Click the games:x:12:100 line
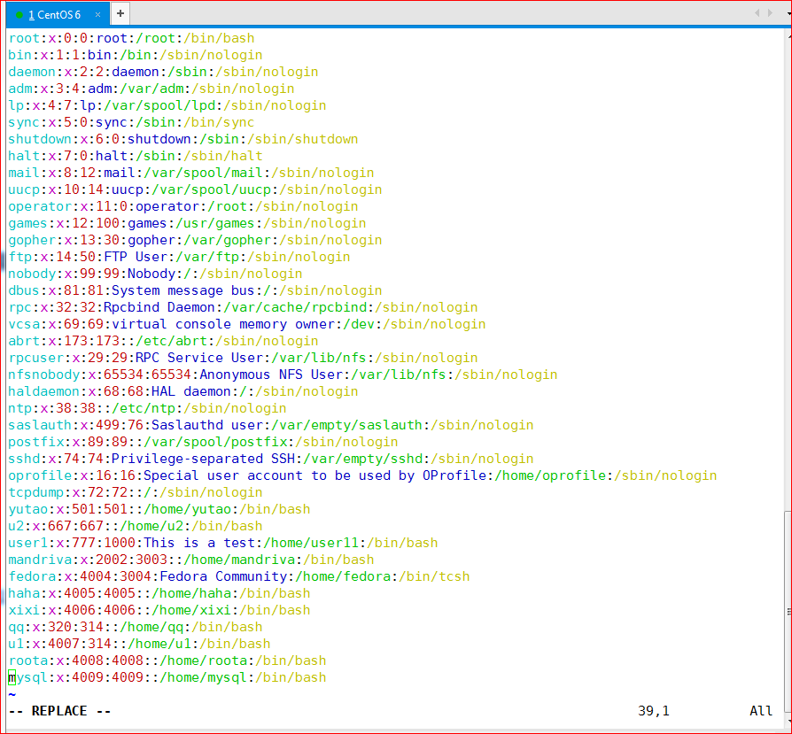Viewport: 792px width, 734px height. (188, 223)
